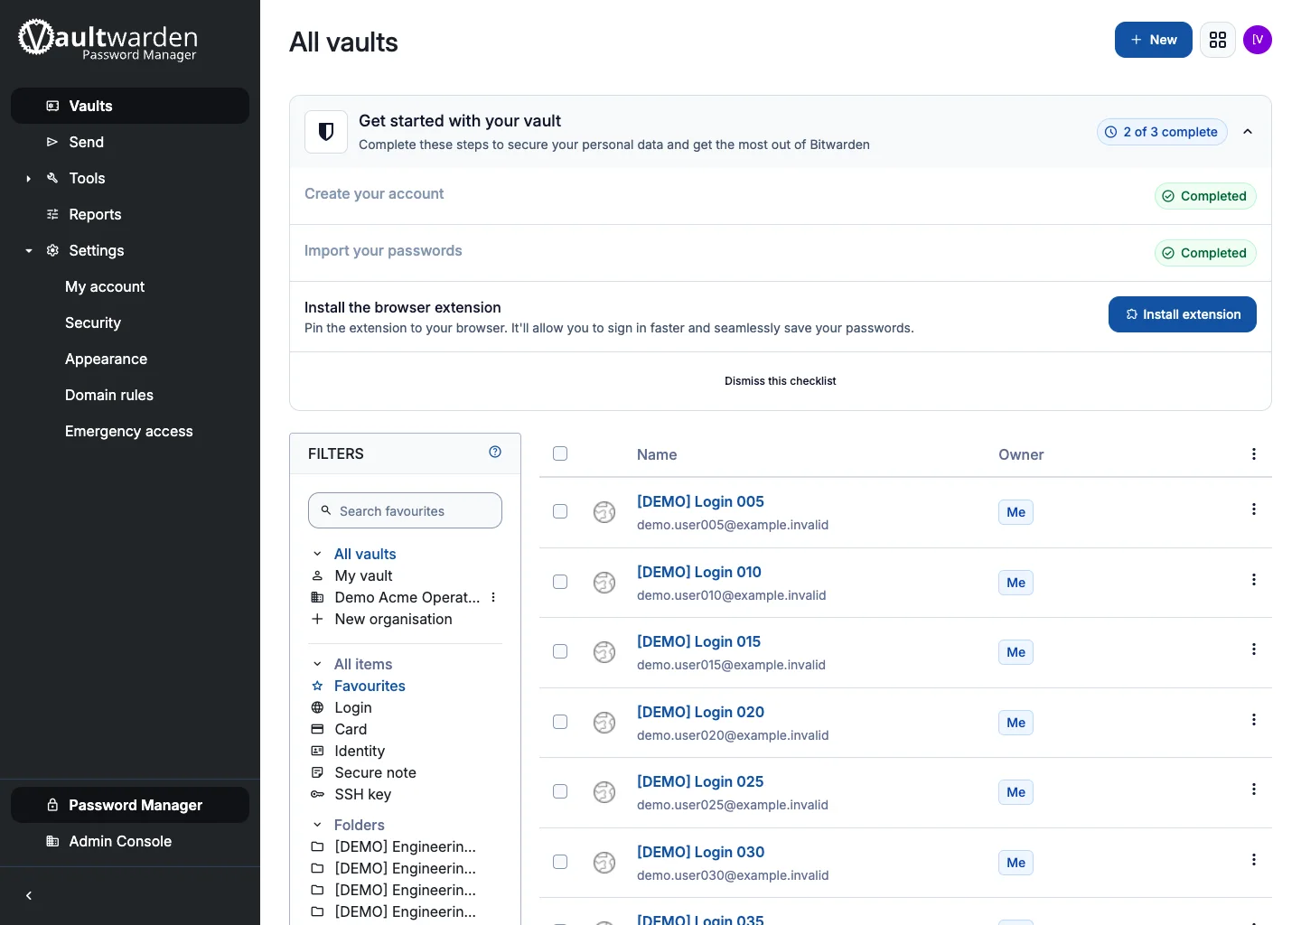This screenshot has width=1301, height=925.
Task: Click the '2 of 3 complete' badge
Action: tap(1162, 132)
